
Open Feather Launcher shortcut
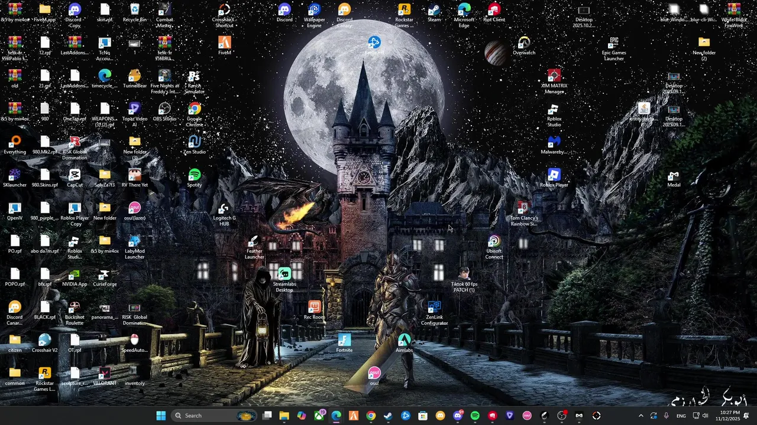[254, 247]
